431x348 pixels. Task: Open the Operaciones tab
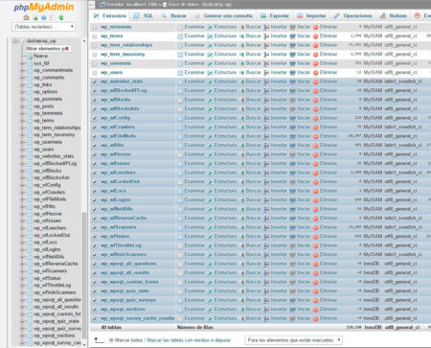[x=353, y=15]
